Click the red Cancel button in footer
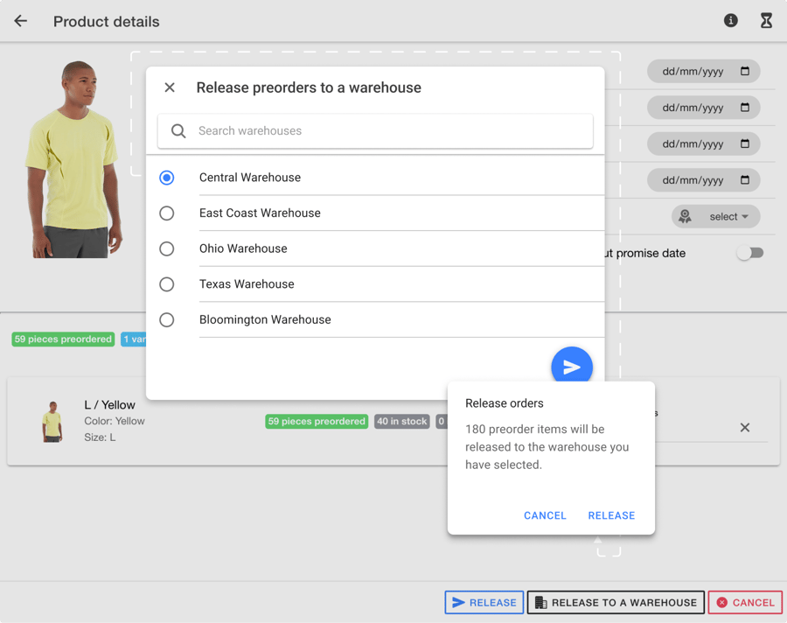787x623 pixels. point(745,602)
